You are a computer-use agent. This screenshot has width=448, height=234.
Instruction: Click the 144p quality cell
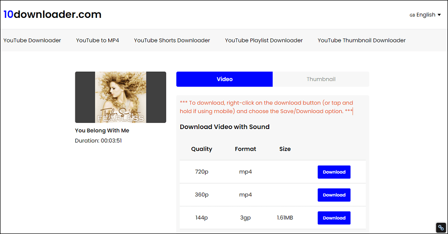[x=202, y=218]
